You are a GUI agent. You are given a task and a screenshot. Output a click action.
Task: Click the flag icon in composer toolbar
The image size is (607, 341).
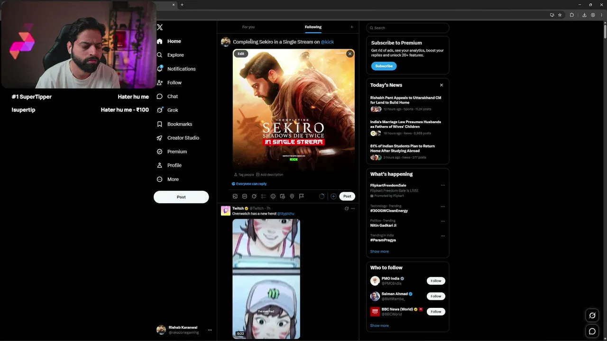pos(301,196)
